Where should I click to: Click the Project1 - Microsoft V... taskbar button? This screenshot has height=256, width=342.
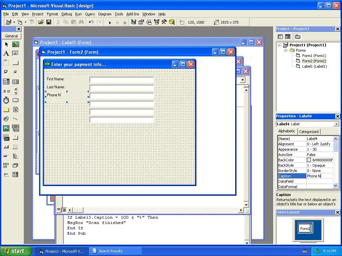62,251
